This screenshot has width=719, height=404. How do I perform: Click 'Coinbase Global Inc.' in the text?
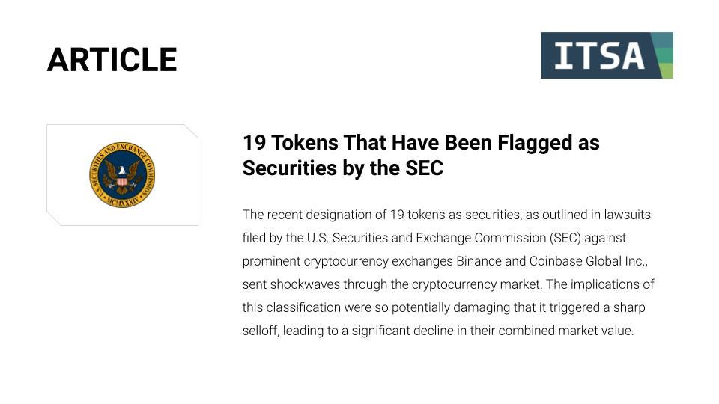coord(589,261)
